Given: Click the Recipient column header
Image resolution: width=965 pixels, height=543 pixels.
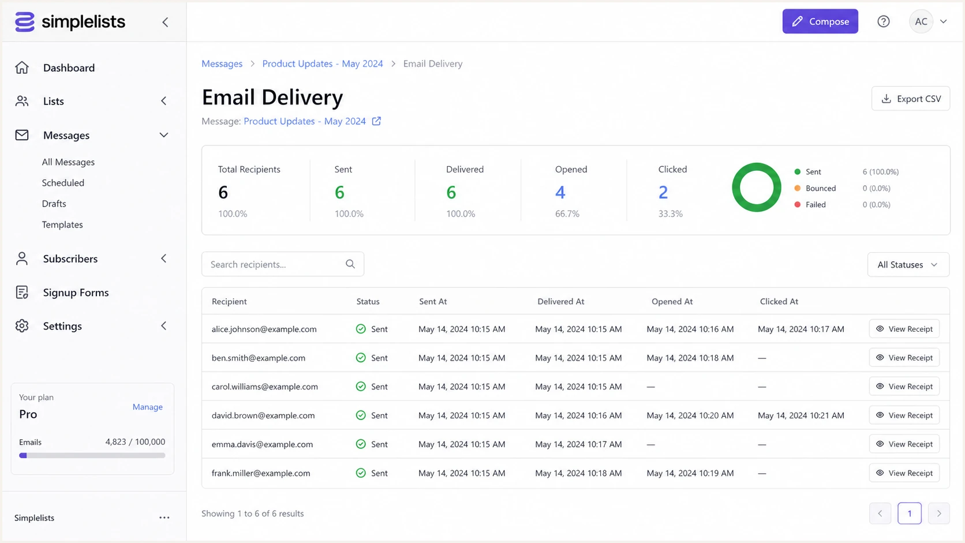Looking at the screenshot, I should pyautogui.click(x=229, y=301).
